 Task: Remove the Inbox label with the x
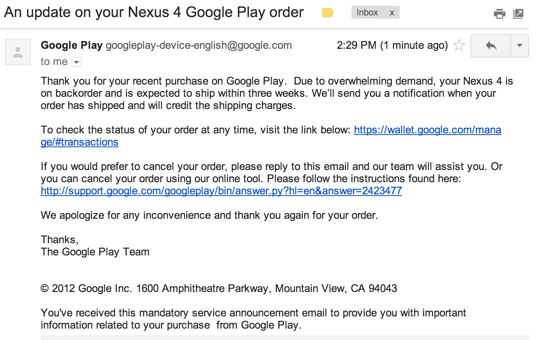pyautogui.click(x=391, y=12)
